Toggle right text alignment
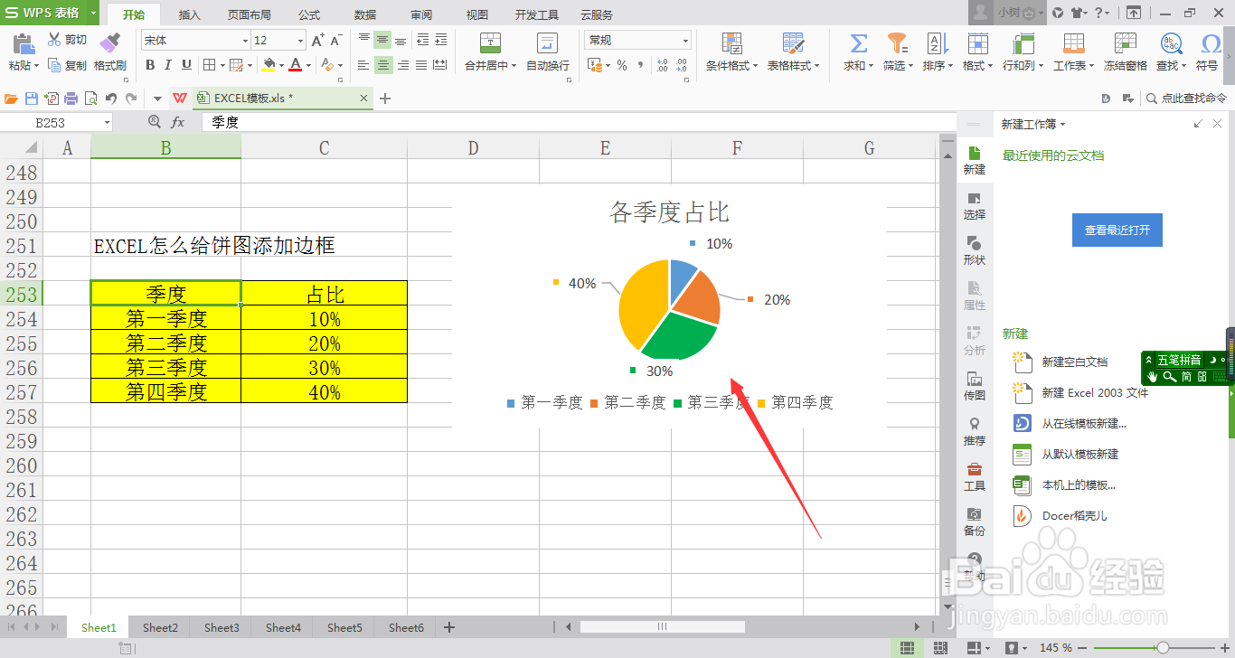The image size is (1235, 658). [x=403, y=65]
